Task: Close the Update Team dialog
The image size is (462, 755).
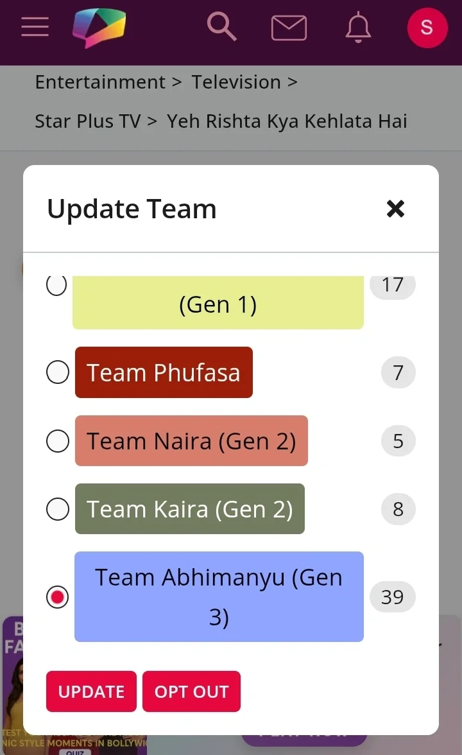Action: 395,208
